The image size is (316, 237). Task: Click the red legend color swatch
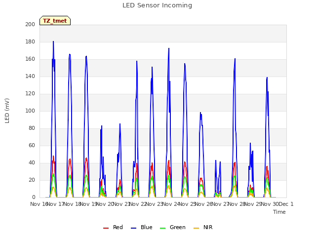click(x=106, y=228)
